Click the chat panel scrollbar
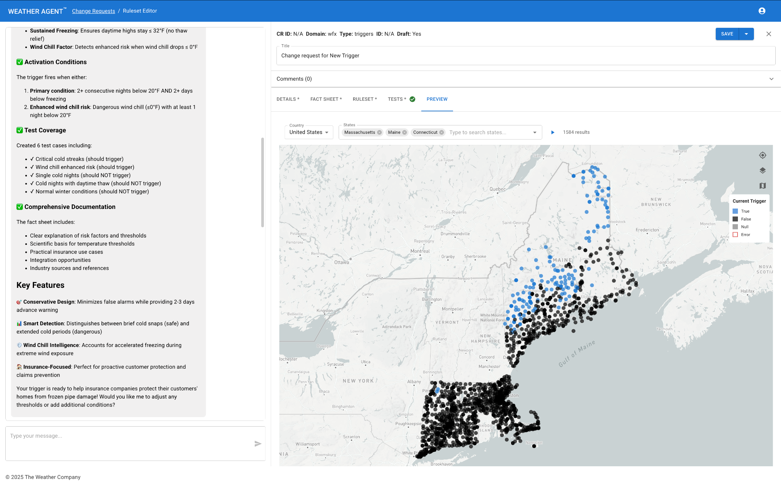781x488 pixels. point(262,182)
